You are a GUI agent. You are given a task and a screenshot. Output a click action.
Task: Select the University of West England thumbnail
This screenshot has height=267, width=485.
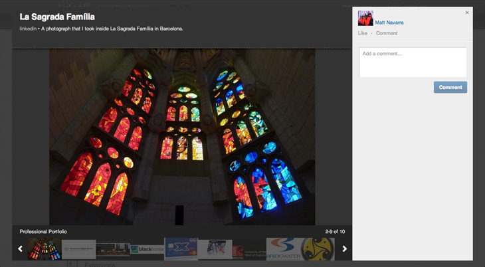(x=249, y=250)
